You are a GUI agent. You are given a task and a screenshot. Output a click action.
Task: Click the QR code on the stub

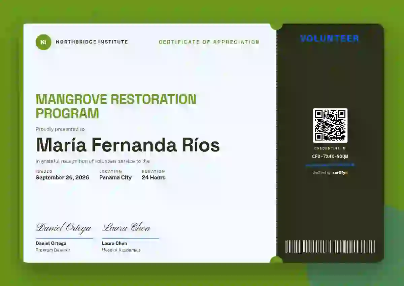(x=330, y=125)
